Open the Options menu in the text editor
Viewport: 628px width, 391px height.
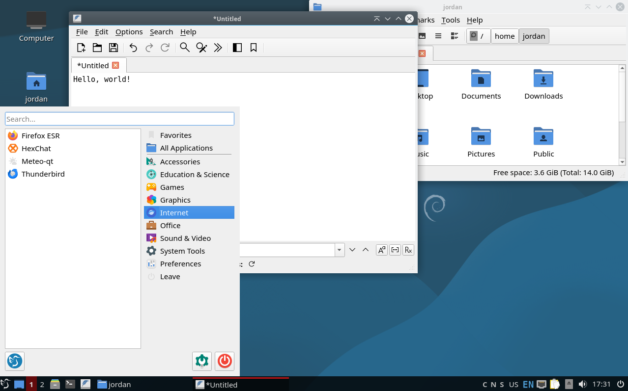click(x=129, y=32)
